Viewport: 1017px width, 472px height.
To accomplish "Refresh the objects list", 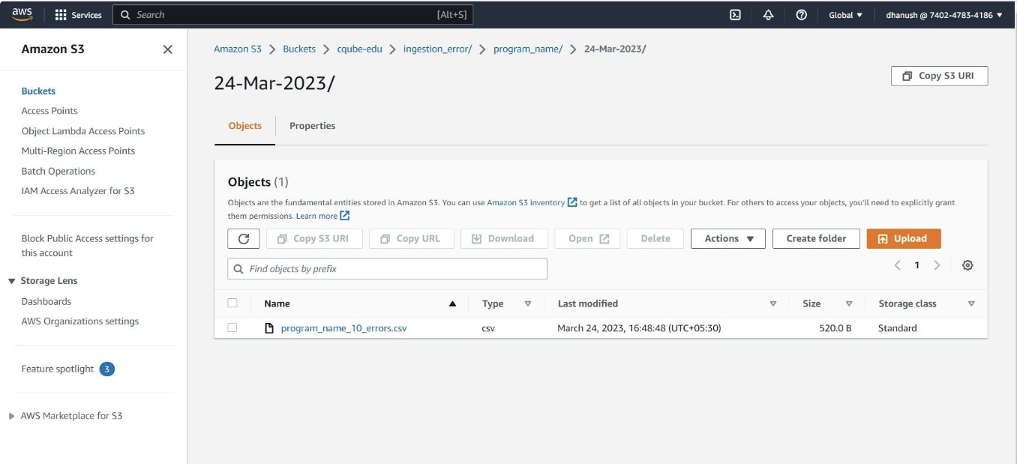I will coord(244,239).
